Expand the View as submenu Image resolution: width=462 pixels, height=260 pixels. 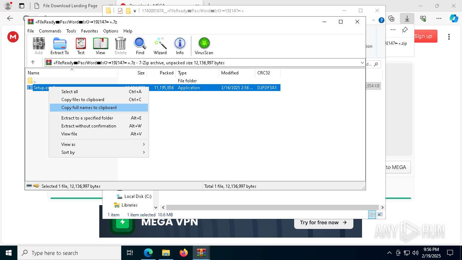coord(99,144)
